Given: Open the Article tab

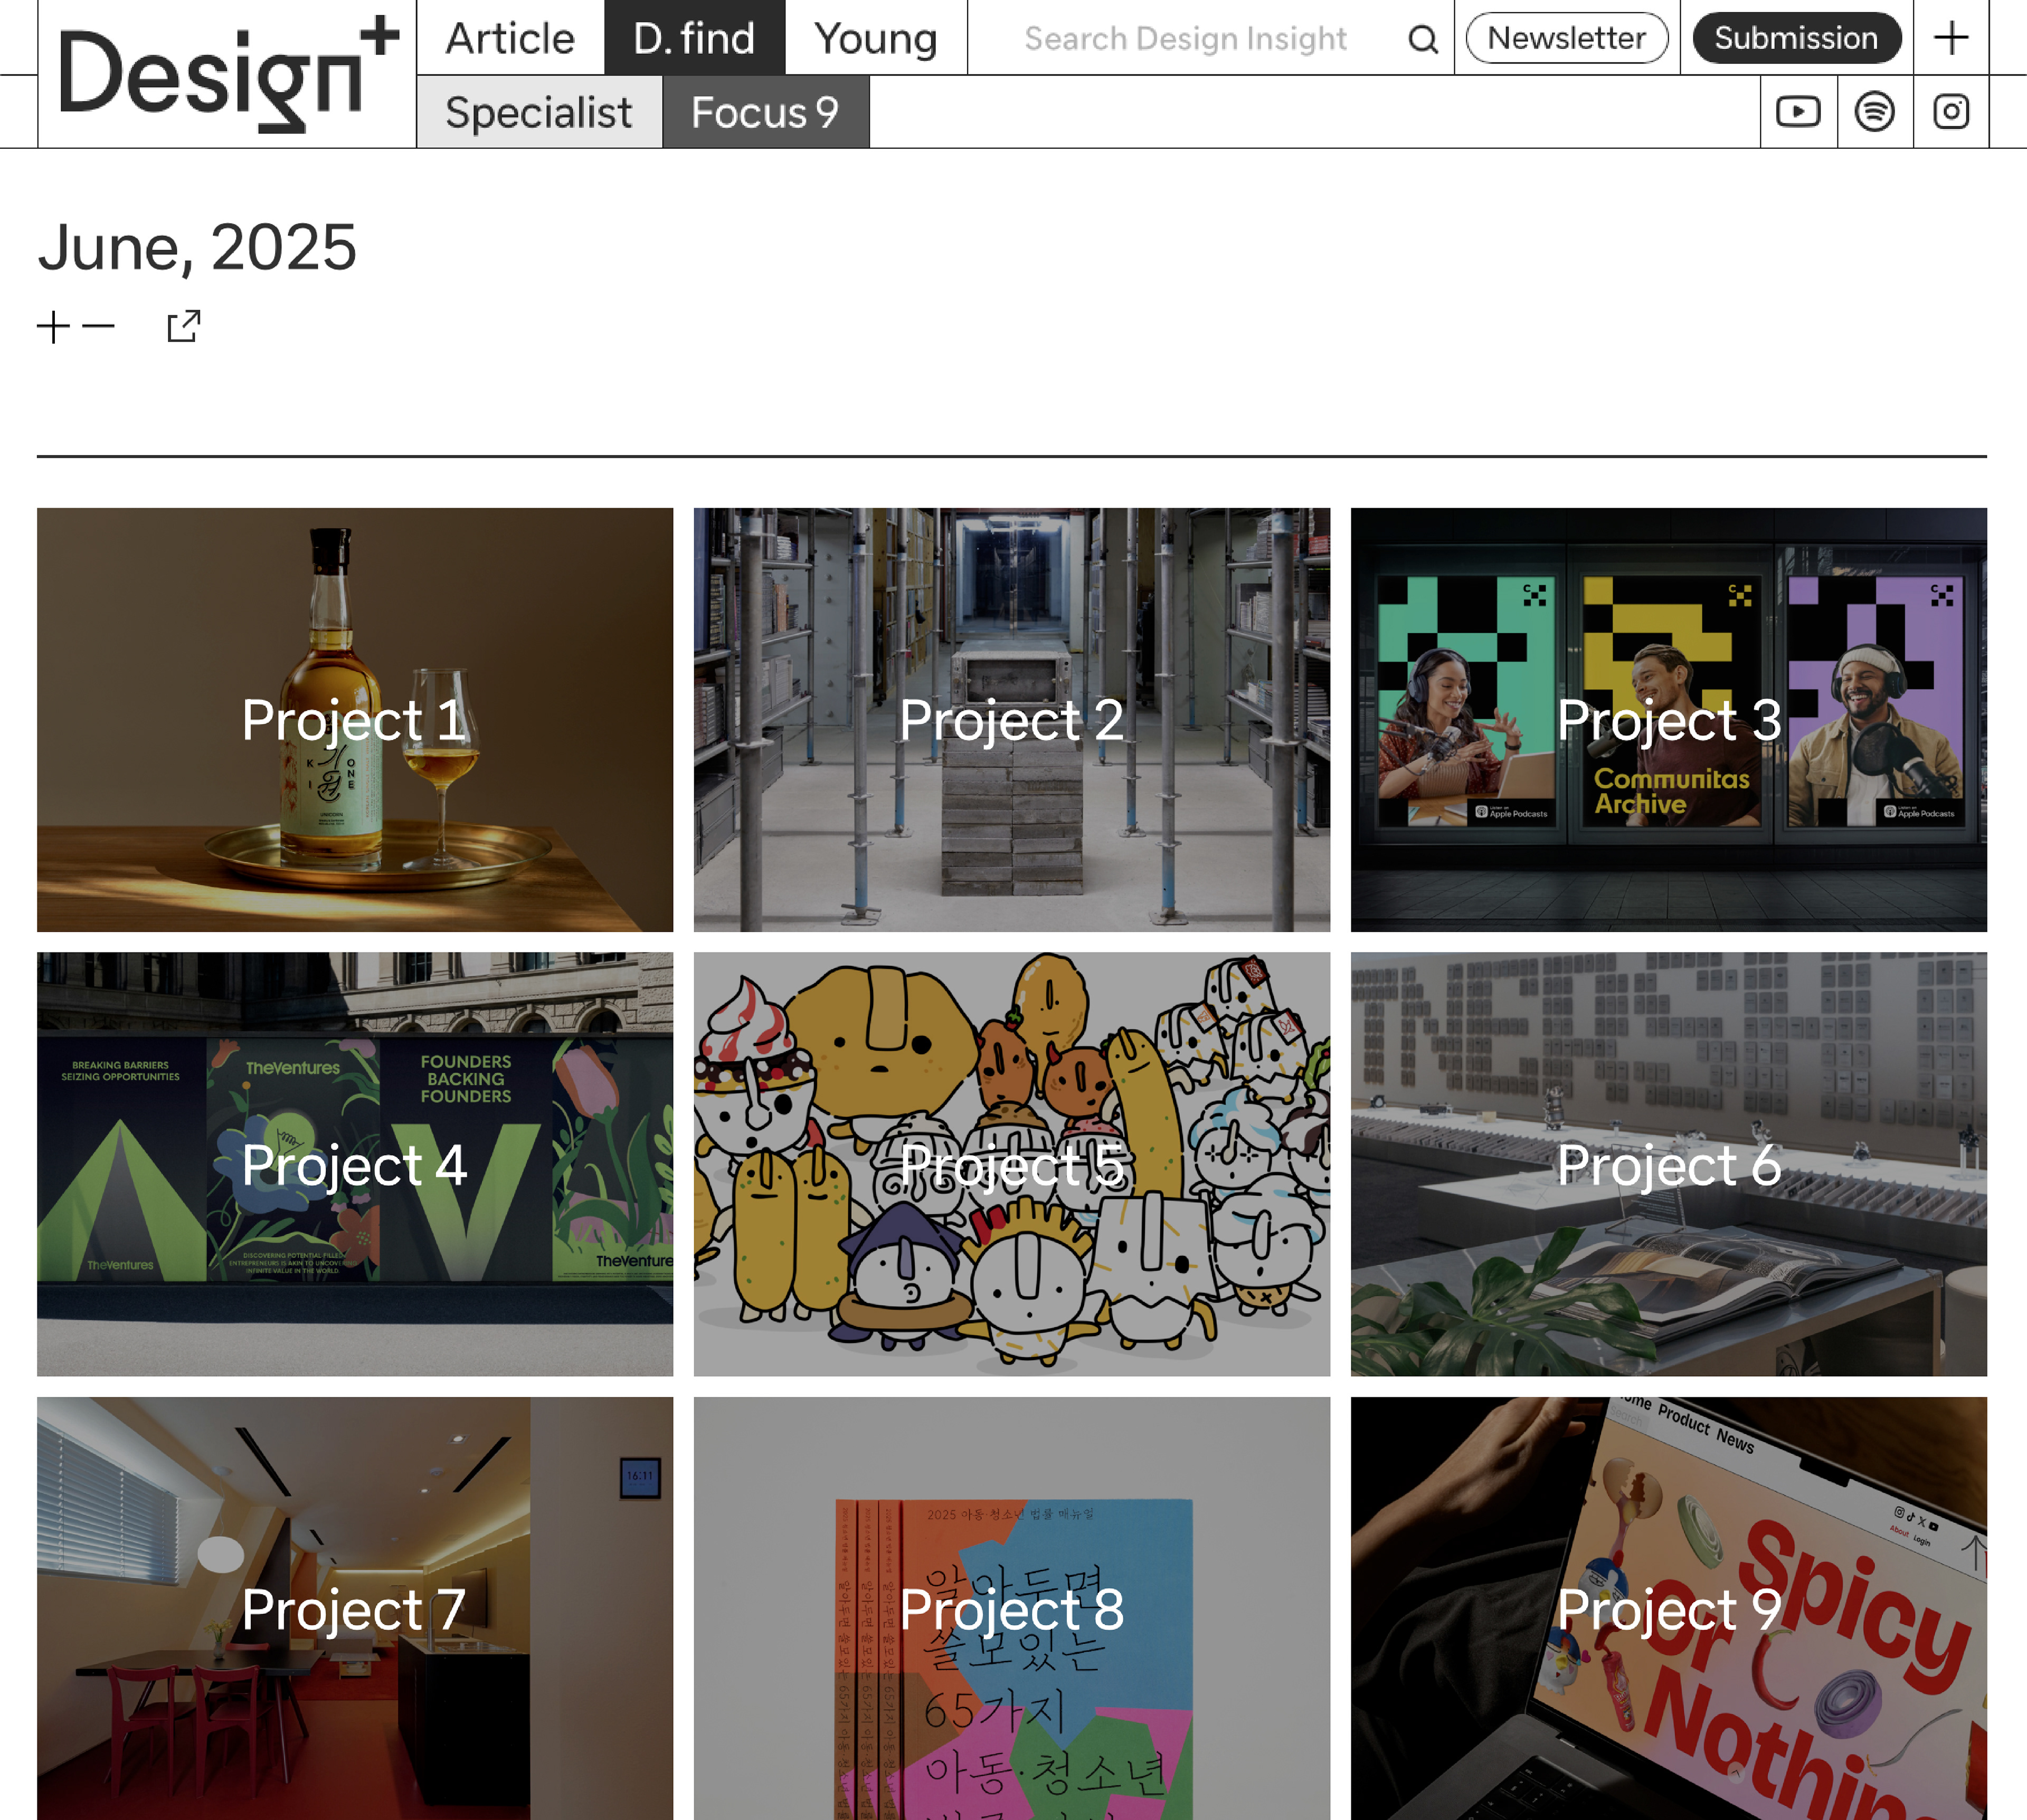Looking at the screenshot, I should [509, 38].
